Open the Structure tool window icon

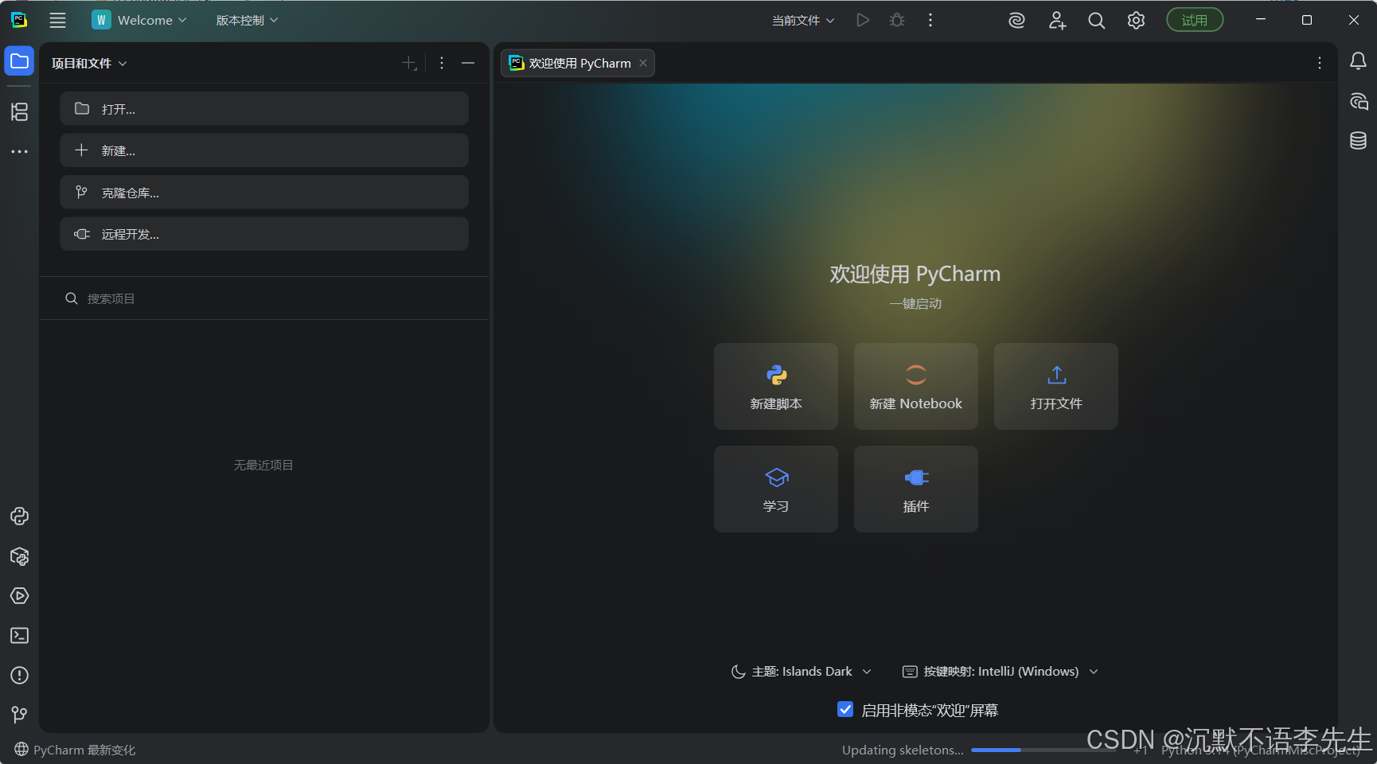[19, 111]
